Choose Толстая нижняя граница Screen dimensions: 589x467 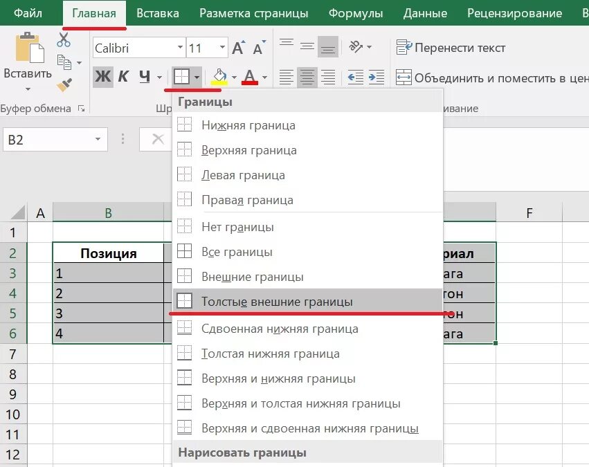(x=307, y=354)
